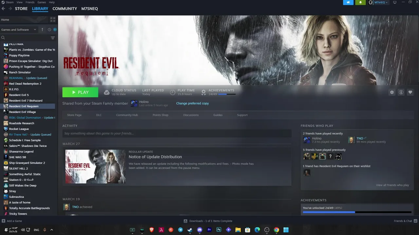419x235 pixels.
Task: Open Big Picture mode monitor icon
Action: (394, 2)
